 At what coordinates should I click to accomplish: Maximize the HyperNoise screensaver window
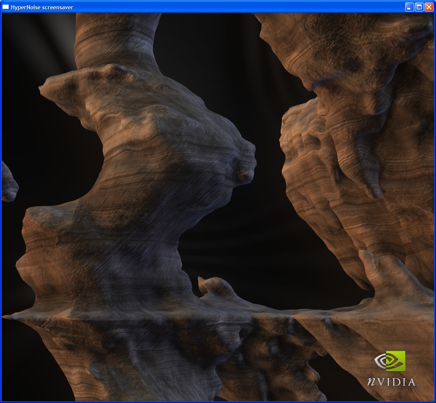click(419, 7)
